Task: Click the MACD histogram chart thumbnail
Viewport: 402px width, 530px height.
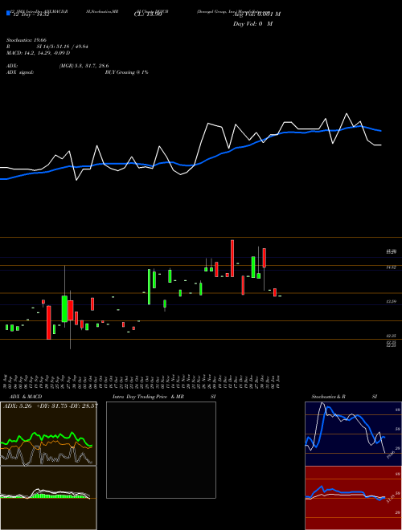Action: [48, 498]
